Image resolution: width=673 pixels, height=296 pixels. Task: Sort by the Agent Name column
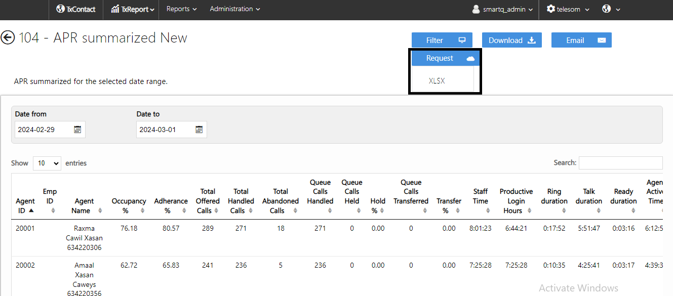(84, 206)
